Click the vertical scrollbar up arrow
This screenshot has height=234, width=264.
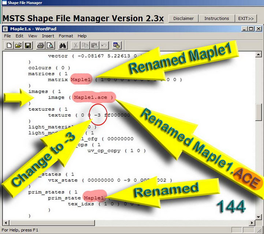259,54
